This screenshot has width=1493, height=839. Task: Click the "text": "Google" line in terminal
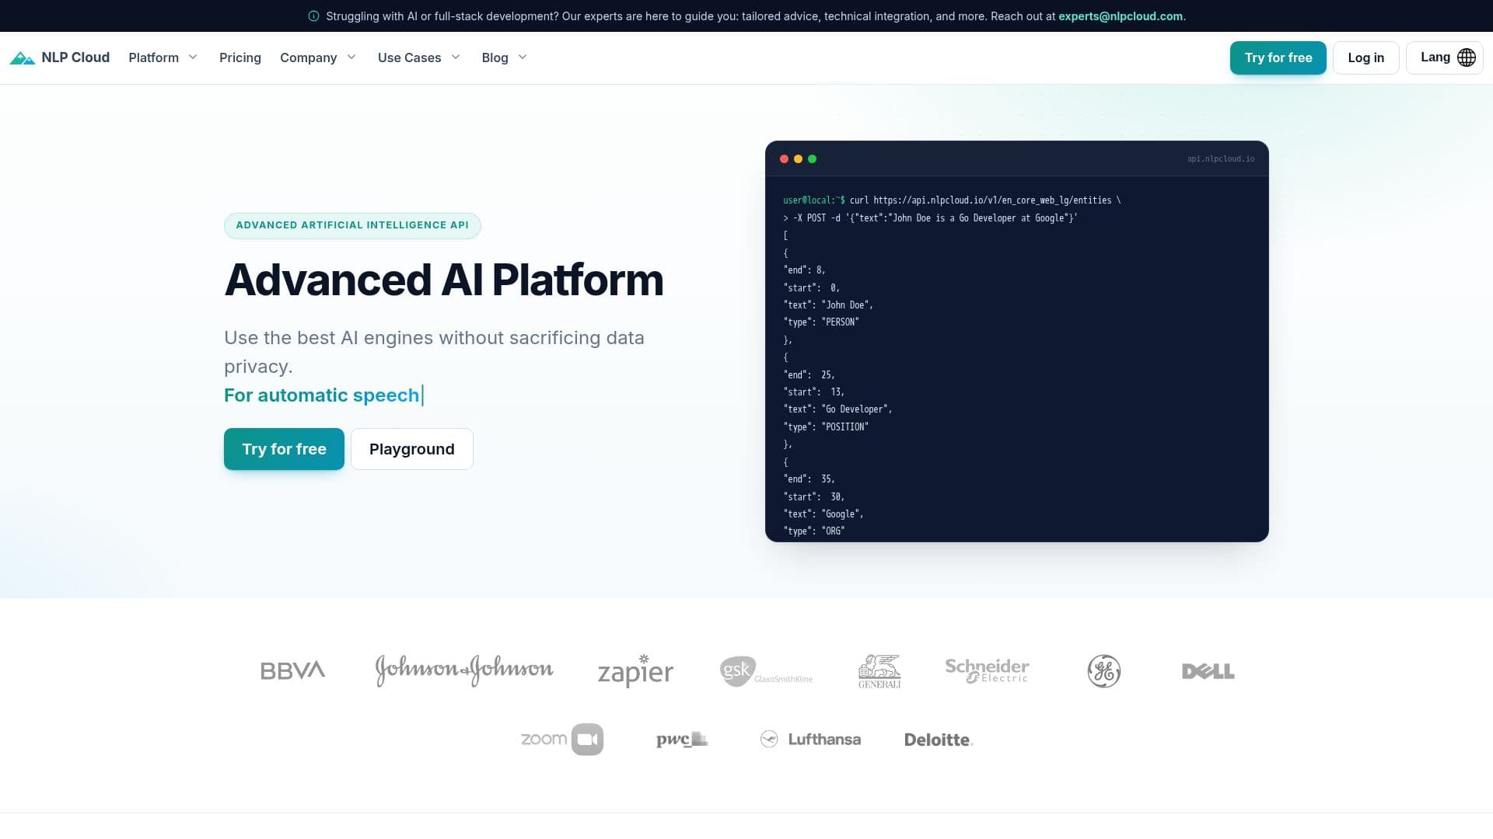click(x=823, y=514)
